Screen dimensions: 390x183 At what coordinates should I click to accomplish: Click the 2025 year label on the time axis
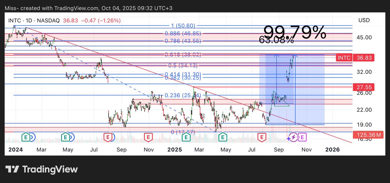tap(175, 150)
